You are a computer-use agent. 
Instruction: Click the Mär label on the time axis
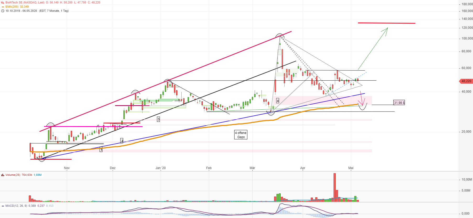252,168
